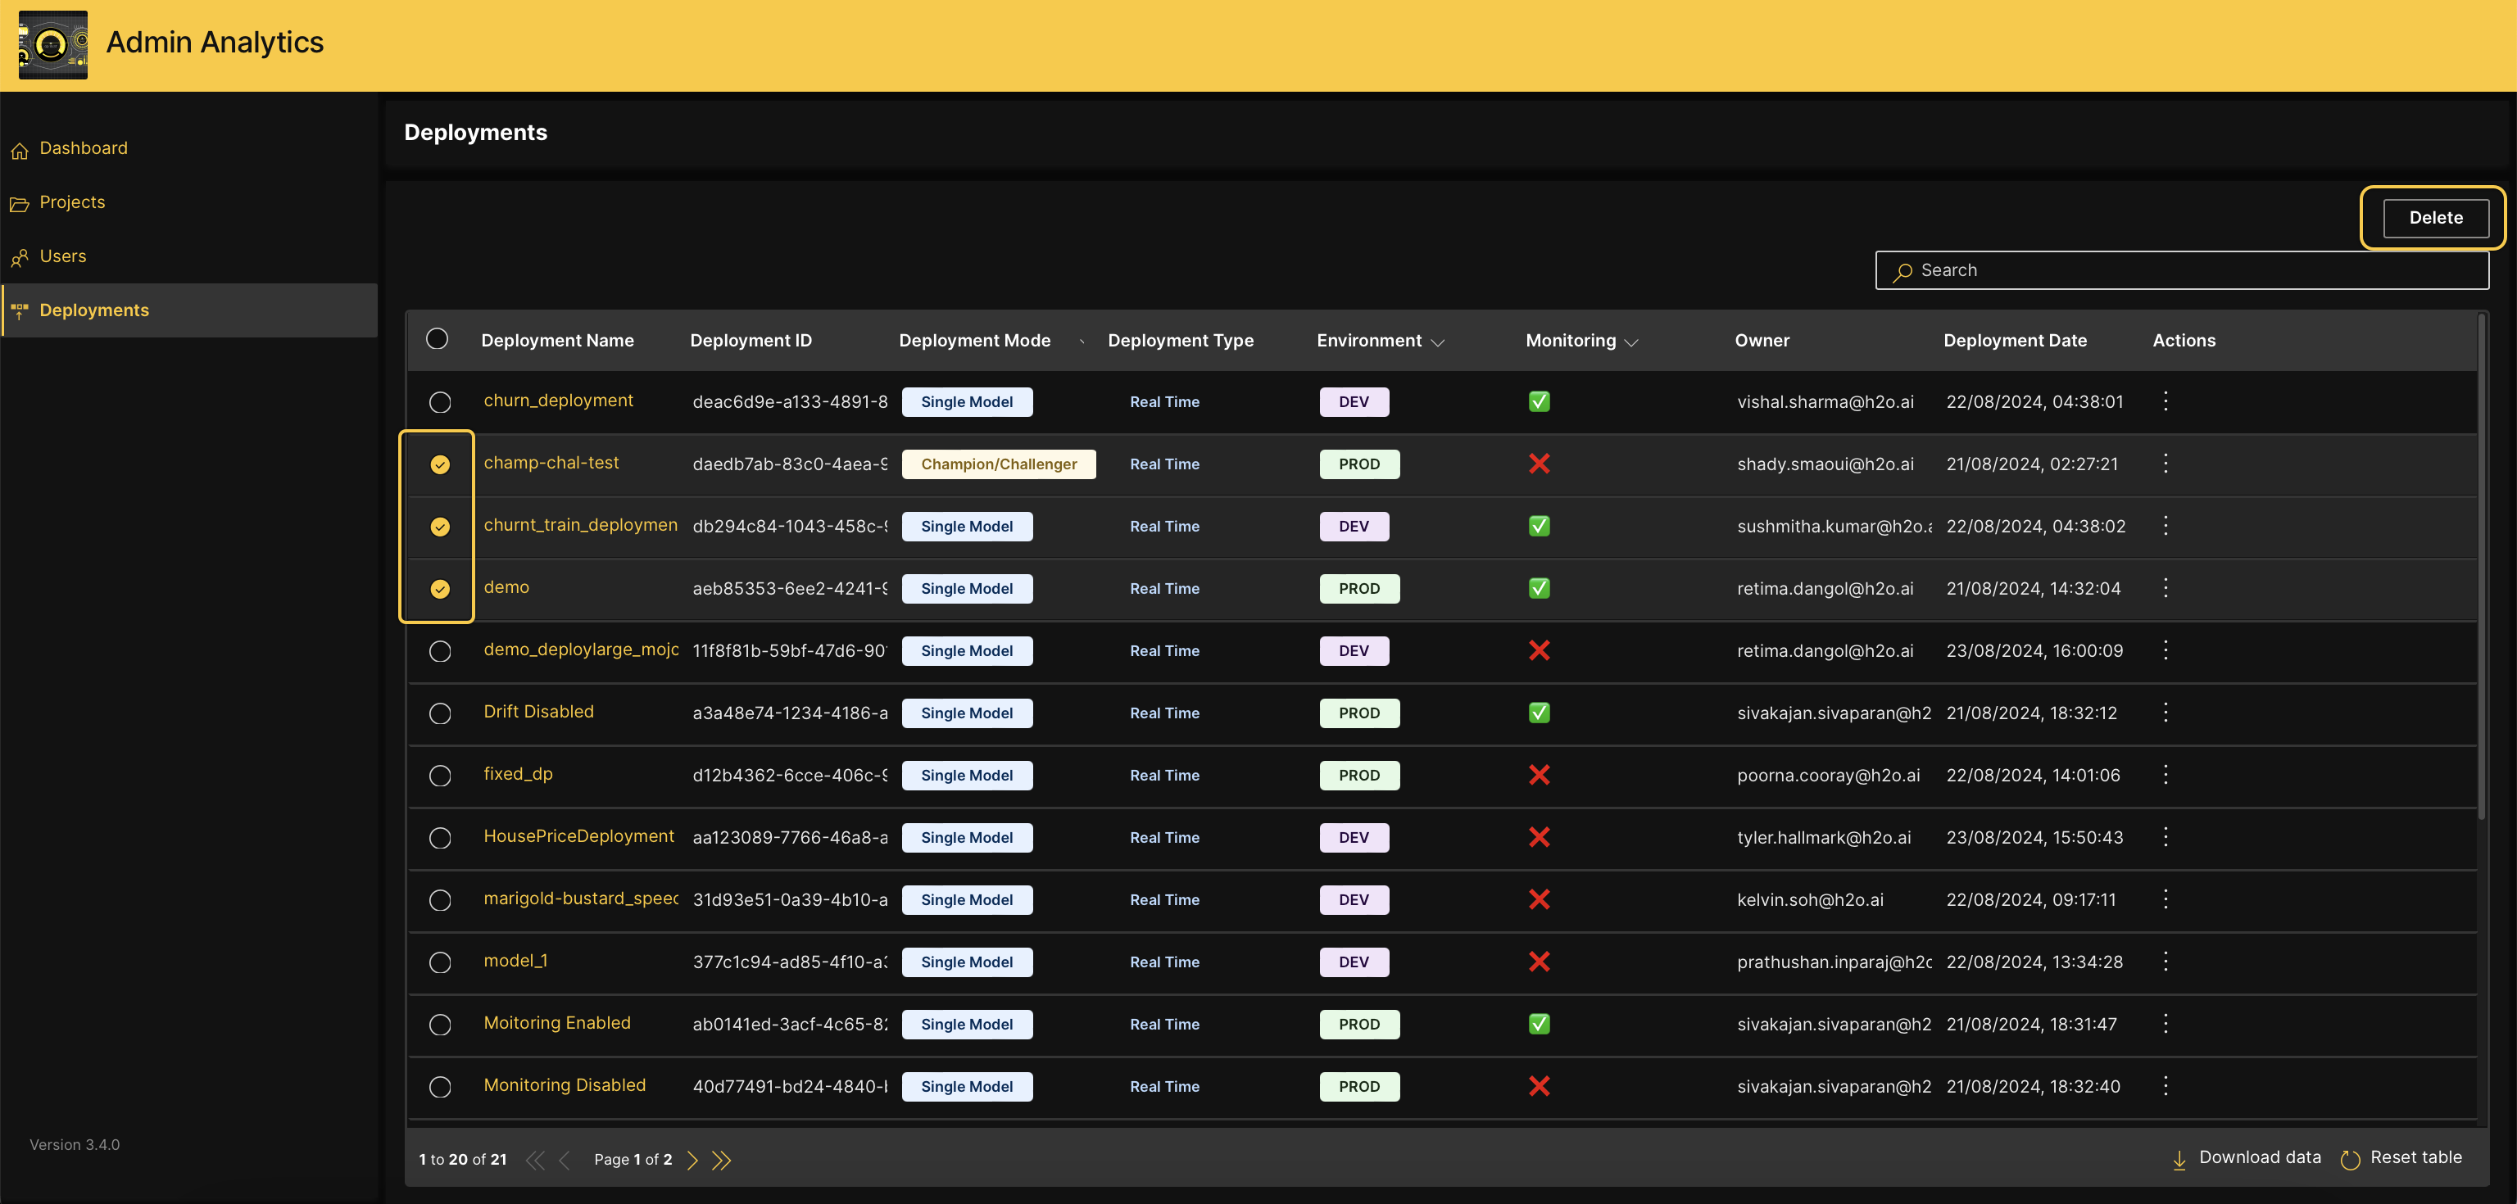2517x1204 pixels.
Task: Select the Projects folder icon in sidebar
Action: pyautogui.click(x=21, y=203)
